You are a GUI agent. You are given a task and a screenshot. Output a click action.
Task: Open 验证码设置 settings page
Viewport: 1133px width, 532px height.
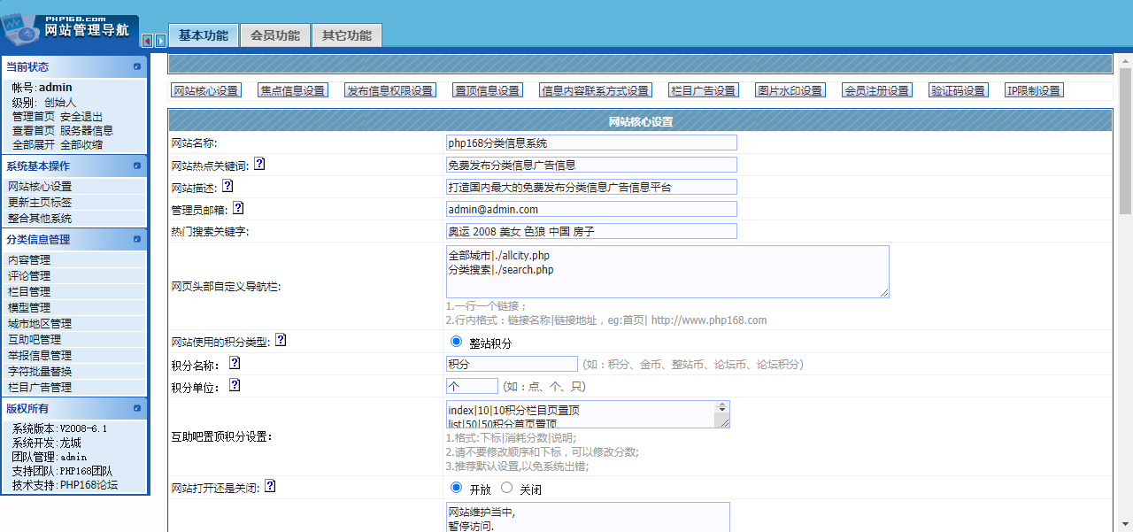[x=959, y=90]
